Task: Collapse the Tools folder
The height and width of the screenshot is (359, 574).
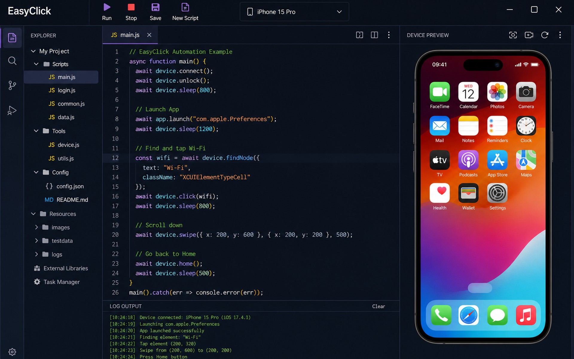Action: [x=36, y=131]
